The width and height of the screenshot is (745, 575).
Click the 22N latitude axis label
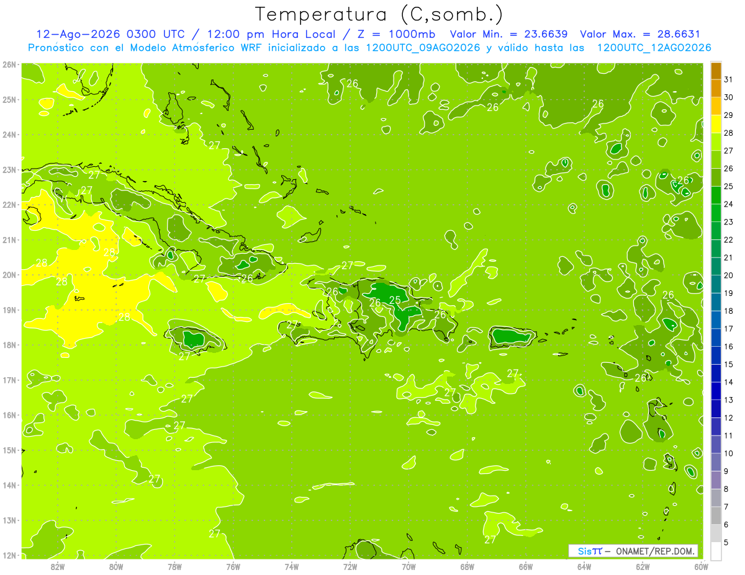(x=9, y=205)
